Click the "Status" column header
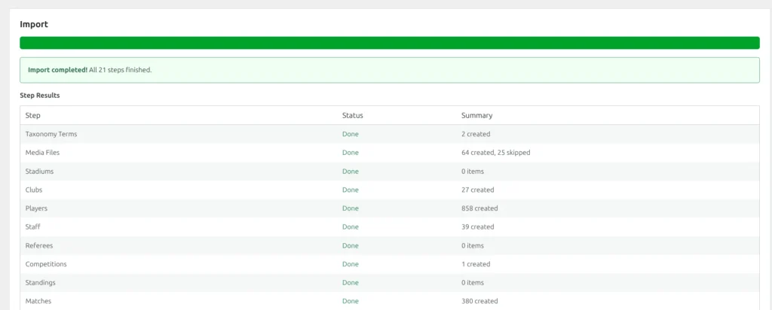772x310 pixels. click(353, 115)
